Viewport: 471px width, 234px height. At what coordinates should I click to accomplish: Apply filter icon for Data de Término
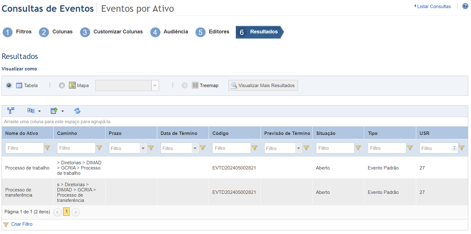click(x=203, y=148)
